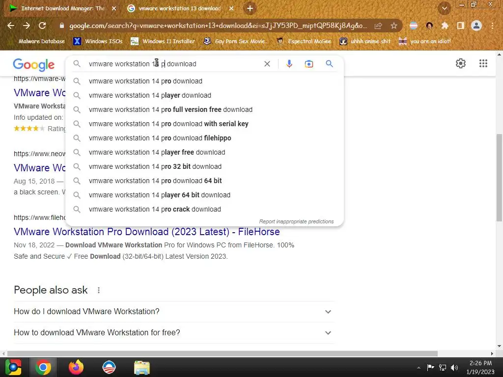This screenshot has width=503, height=377.
Task: Open People also ask options menu
Action: coord(98,290)
